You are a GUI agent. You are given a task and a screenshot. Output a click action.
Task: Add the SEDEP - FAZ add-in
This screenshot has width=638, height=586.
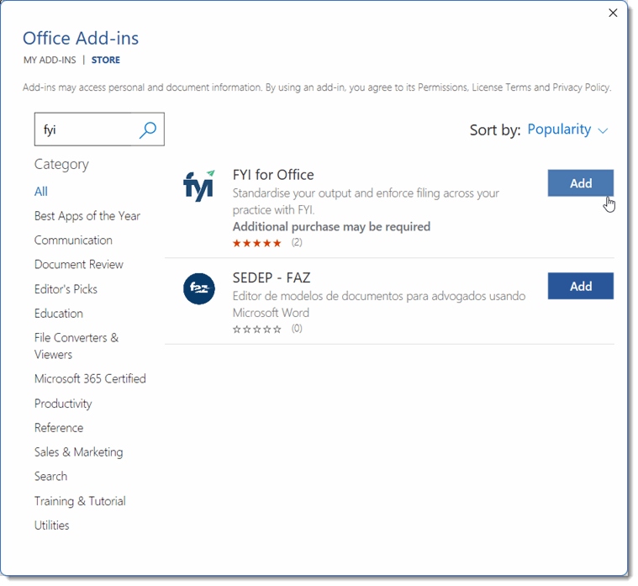click(x=581, y=286)
